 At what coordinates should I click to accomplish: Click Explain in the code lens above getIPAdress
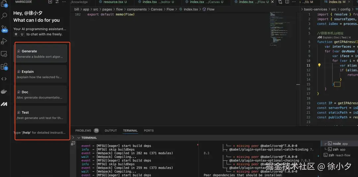327,37
